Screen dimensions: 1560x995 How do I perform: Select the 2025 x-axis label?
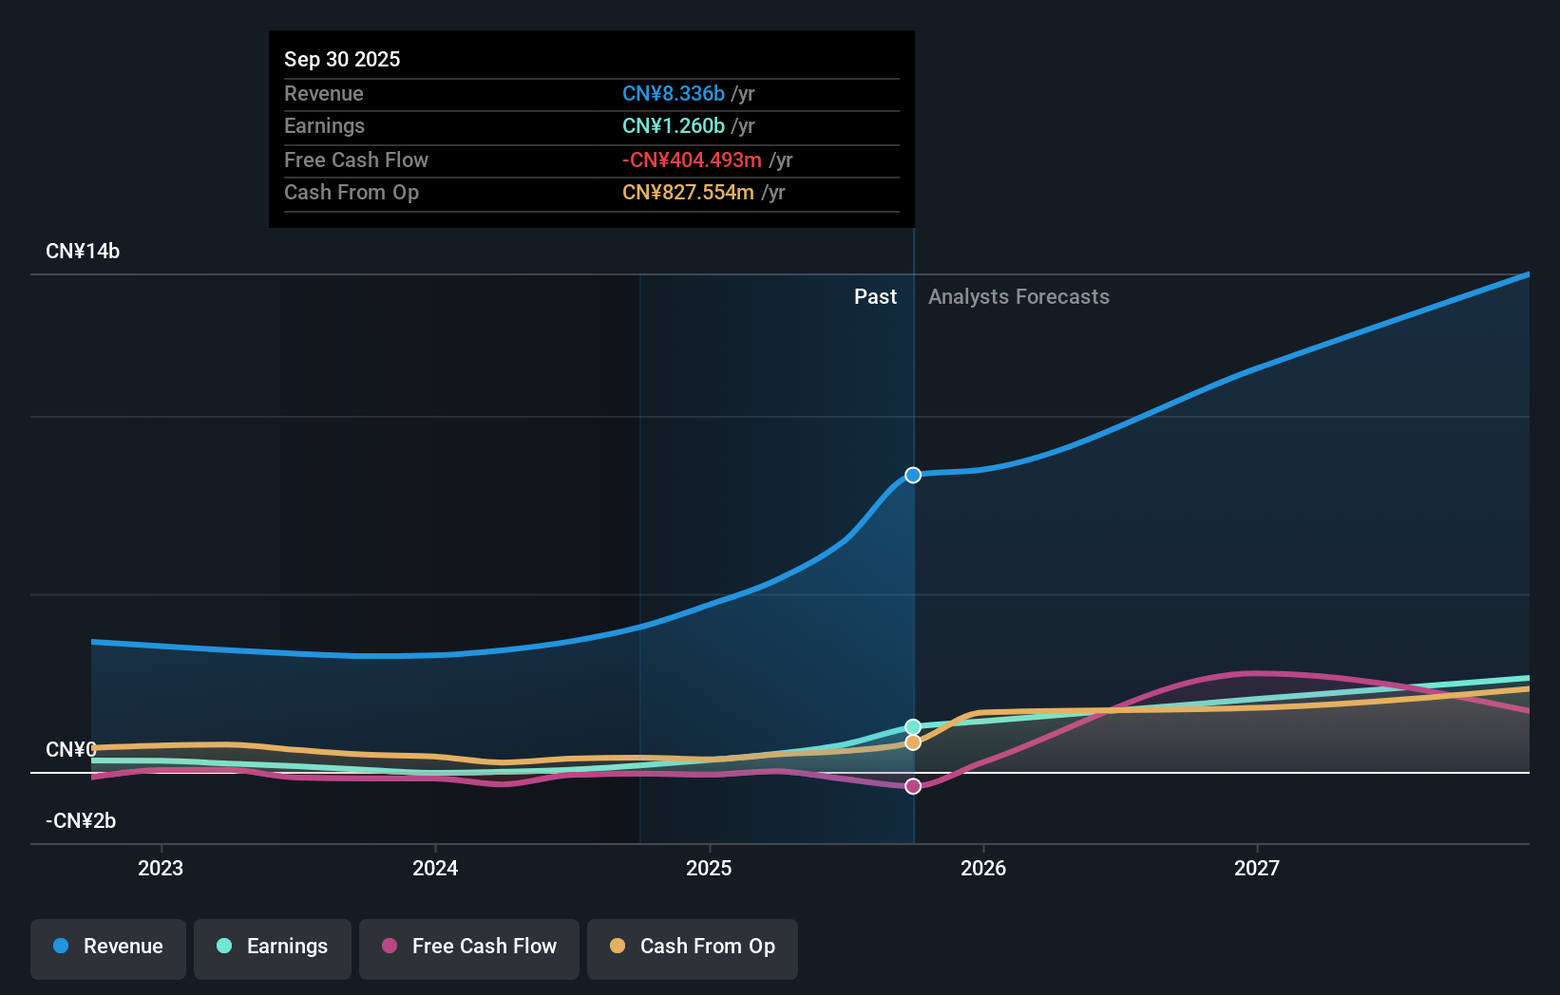(709, 868)
